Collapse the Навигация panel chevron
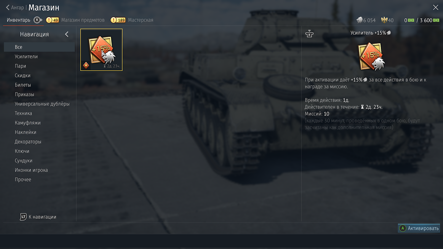443x249 pixels. click(x=67, y=34)
